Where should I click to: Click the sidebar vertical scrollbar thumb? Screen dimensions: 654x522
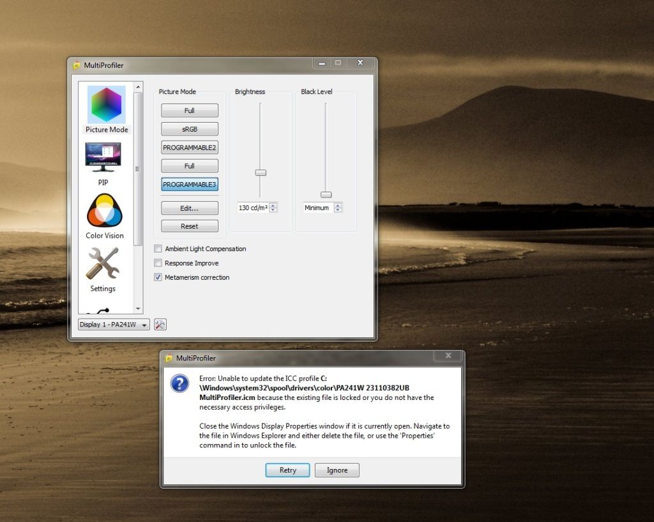(x=138, y=169)
